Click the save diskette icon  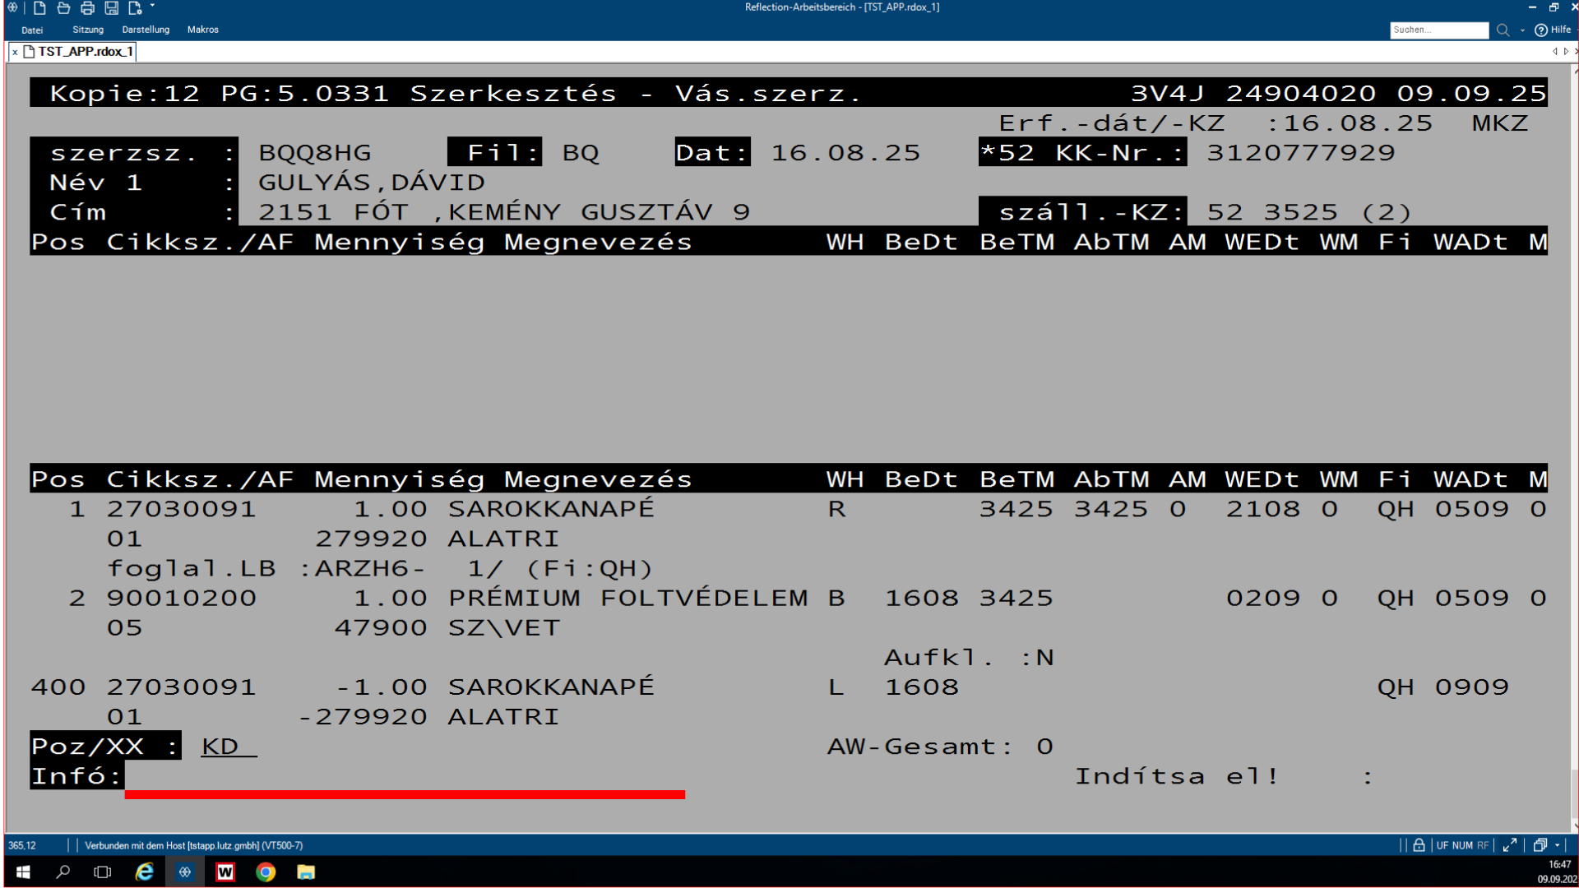point(111,8)
